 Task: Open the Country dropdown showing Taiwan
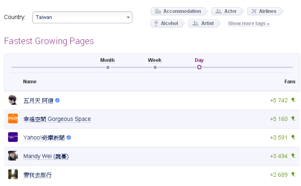pos(82,17)
